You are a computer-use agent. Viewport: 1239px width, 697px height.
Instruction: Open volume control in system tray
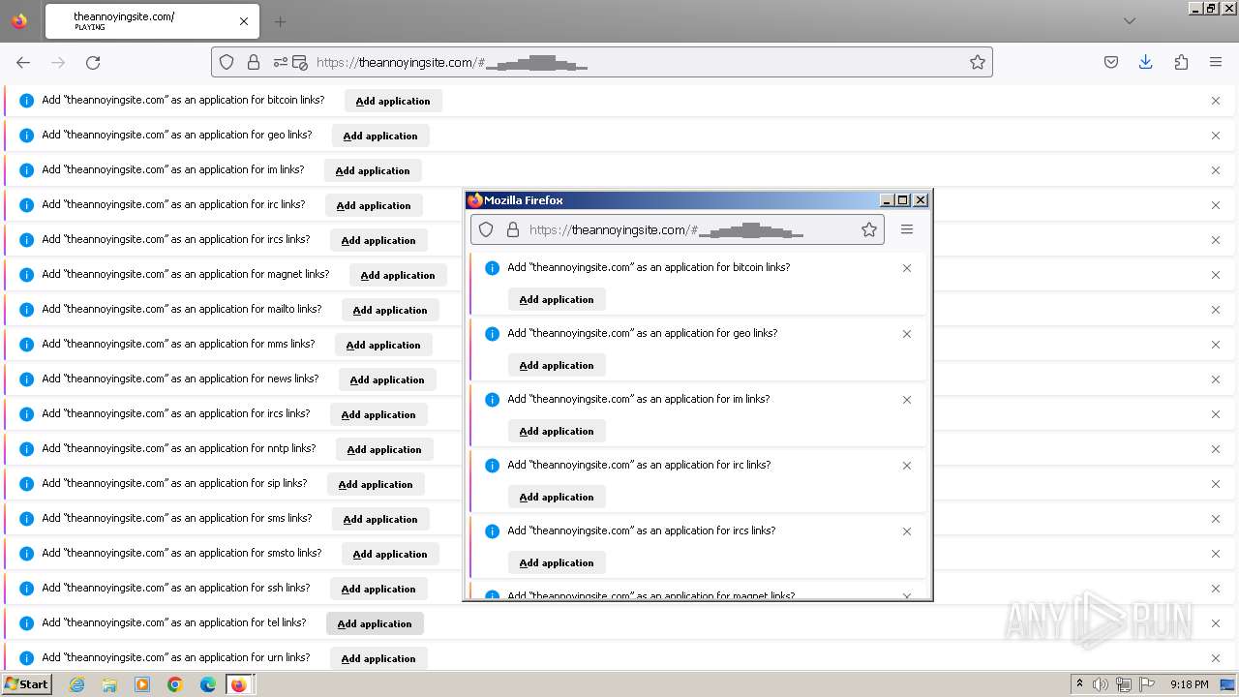tap(1101, 684)
